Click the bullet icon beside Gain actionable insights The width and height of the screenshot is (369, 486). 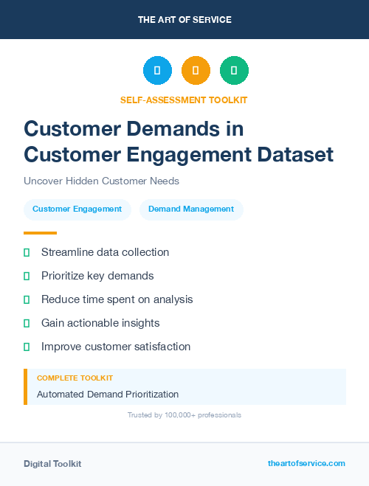click(x=27, y=323)
